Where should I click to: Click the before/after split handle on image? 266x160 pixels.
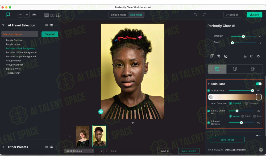101,111
